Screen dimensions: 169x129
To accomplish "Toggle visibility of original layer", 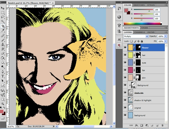I will [x=125, y=107].
